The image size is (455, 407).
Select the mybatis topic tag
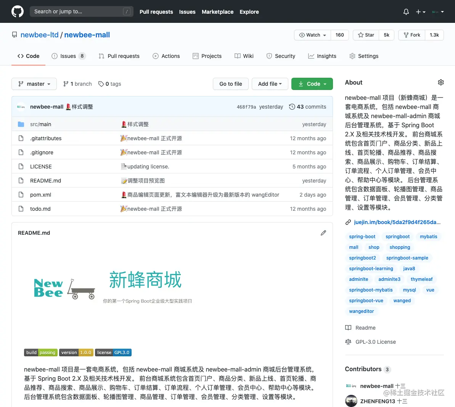point(428,237)
